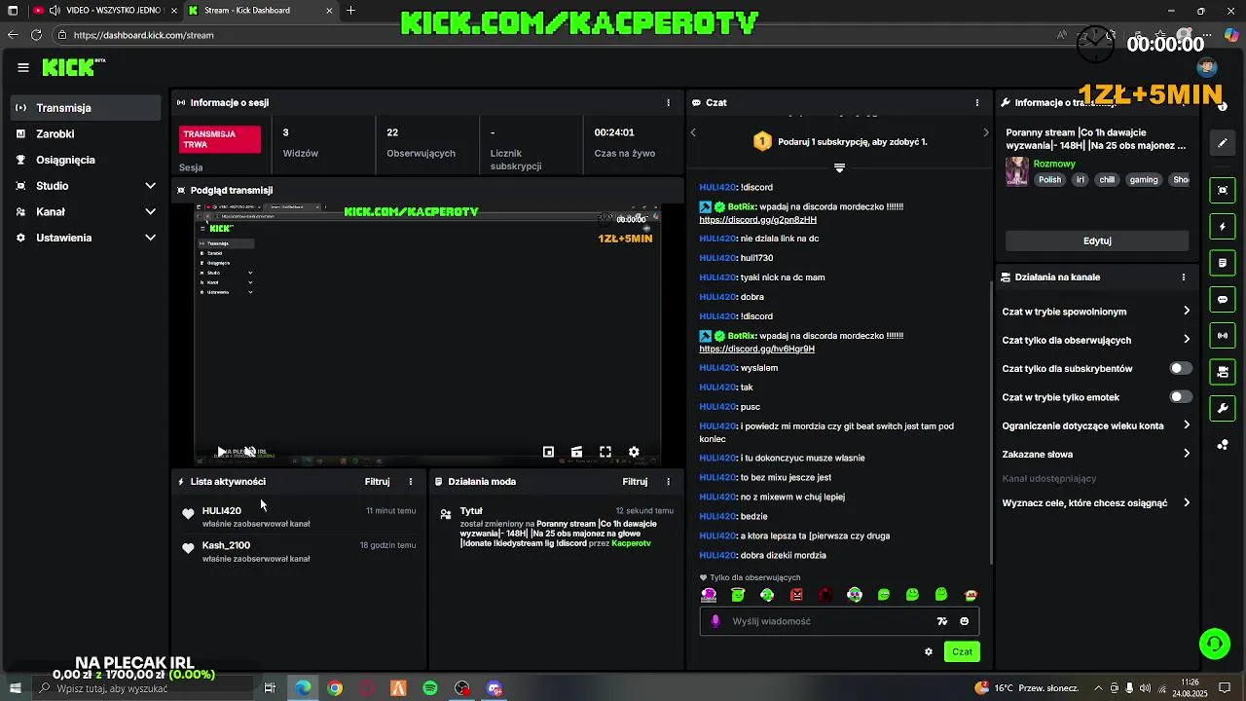This screenshot has width=1246, height=701.
Task: Click the lightning bolt icon in right toolbar
Action: click(1223, 227)
